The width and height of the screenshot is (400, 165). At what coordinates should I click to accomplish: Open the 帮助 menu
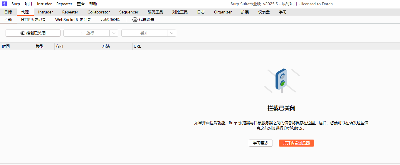(x=93, y=4)
